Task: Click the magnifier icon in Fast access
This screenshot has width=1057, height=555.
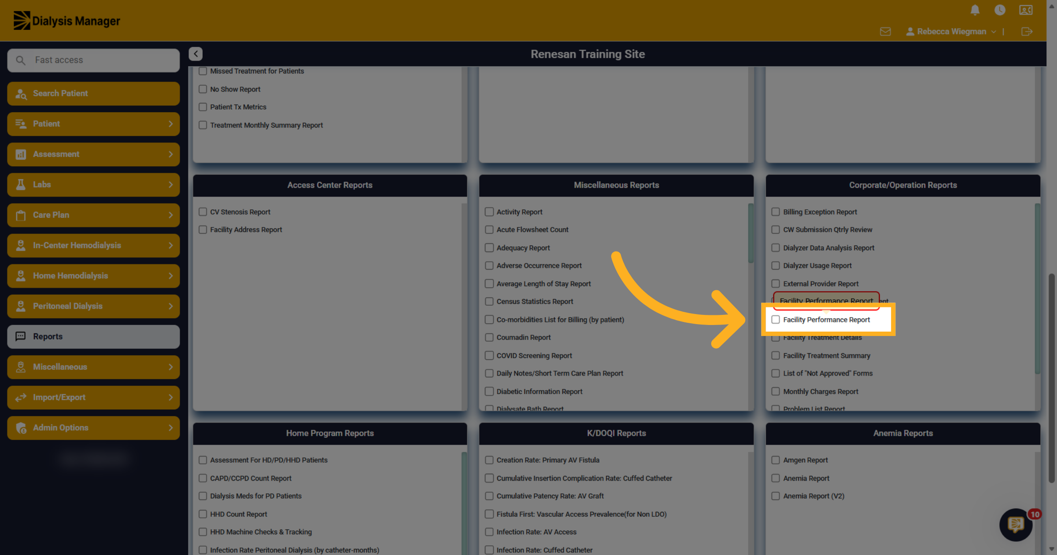Action: [21, 60]
